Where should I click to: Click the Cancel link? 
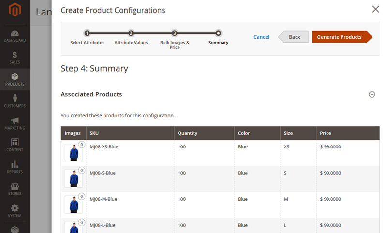[261, 37]
